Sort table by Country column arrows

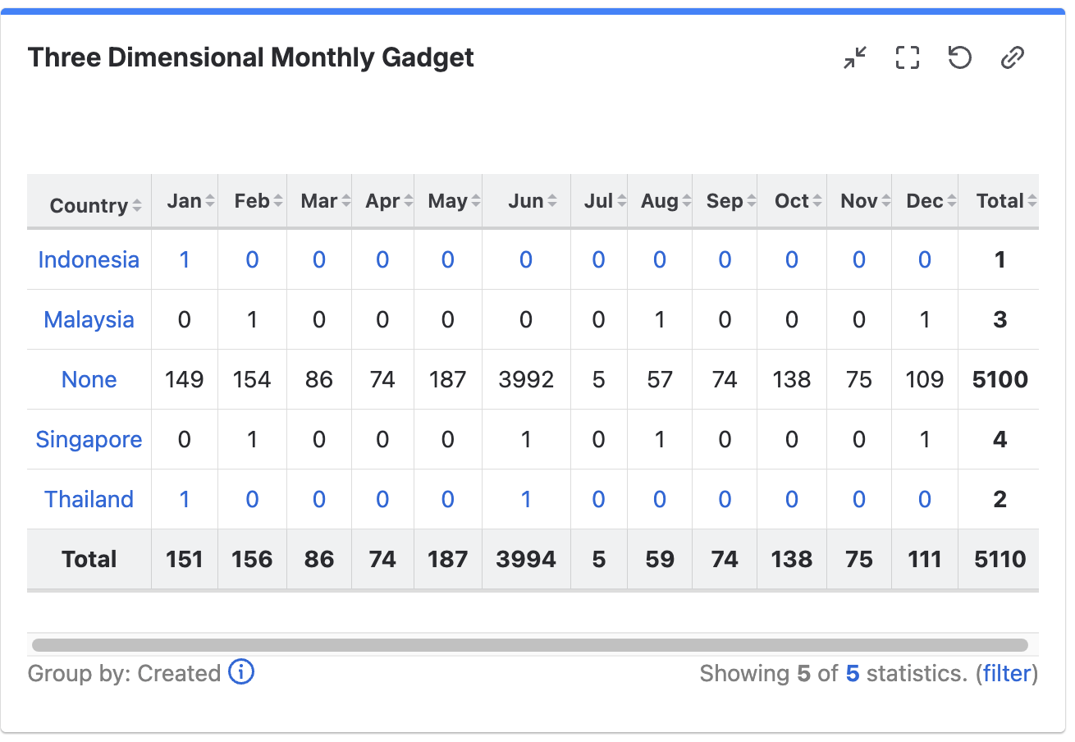137,206
